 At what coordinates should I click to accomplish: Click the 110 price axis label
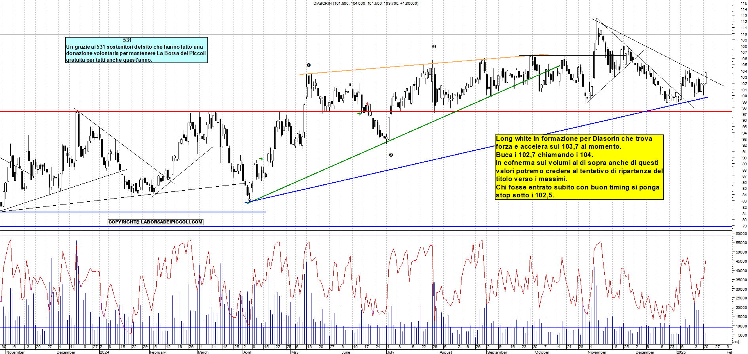[744, 34]
